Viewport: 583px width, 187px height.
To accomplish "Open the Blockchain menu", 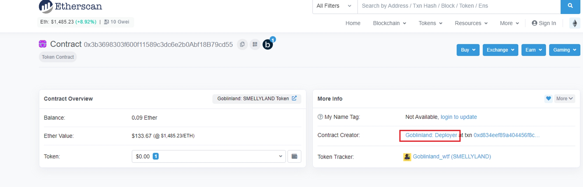I will click(x=389, y=23).
